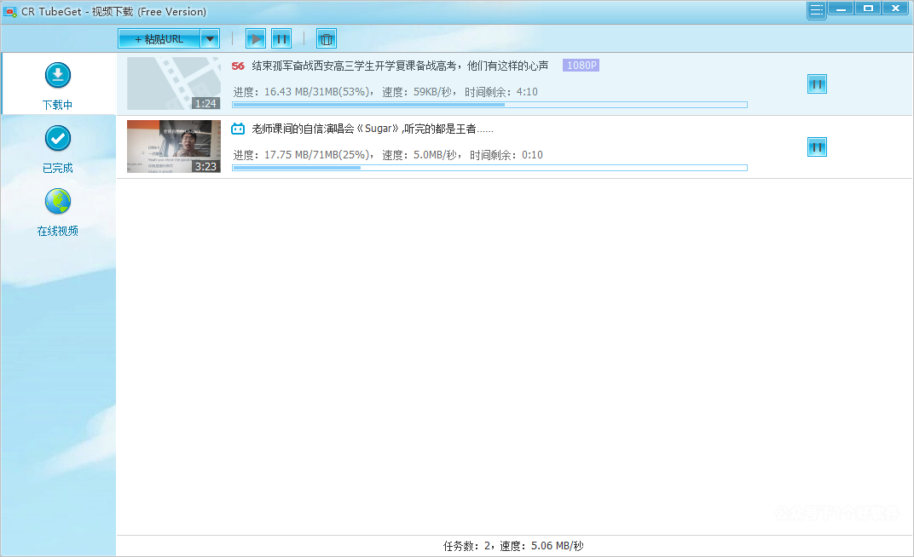Click the 3:23 video thumbnail
The height and width of the screenshot is (557, 914).
coord(173,146)
